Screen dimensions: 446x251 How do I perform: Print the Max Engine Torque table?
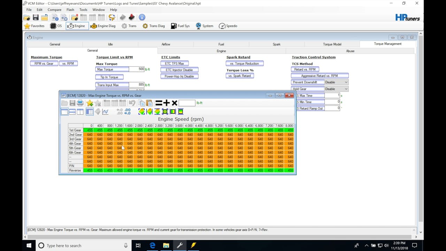pyautogui.click(x=80, y=103)
